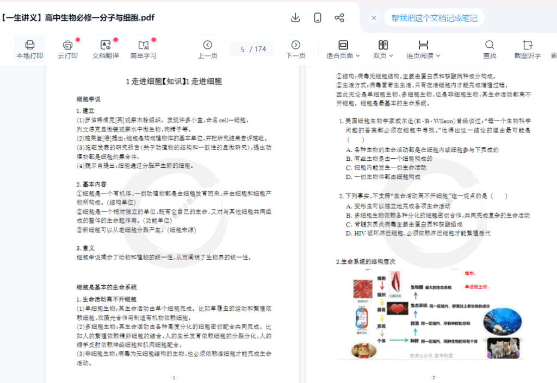557x383 pixels.
Task: Open the send-to-phone icon
Action: coord(318,18)
